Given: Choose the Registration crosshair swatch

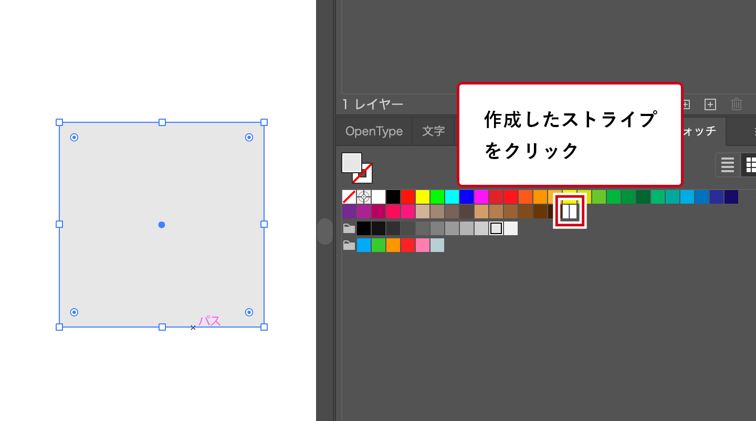Looking at the screenshot, I should 364,197.
